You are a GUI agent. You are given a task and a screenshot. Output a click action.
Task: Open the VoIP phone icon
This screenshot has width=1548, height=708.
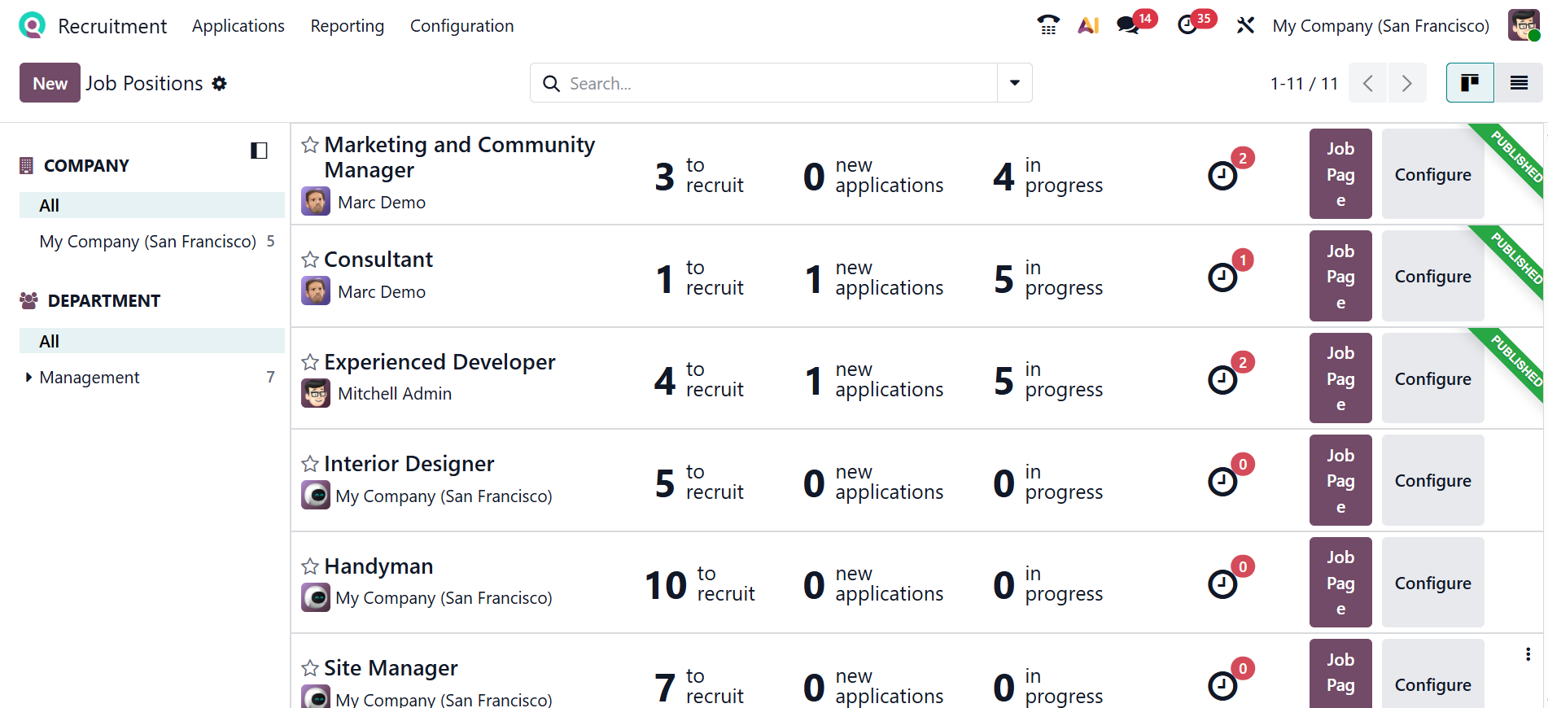click(1048, 25)
